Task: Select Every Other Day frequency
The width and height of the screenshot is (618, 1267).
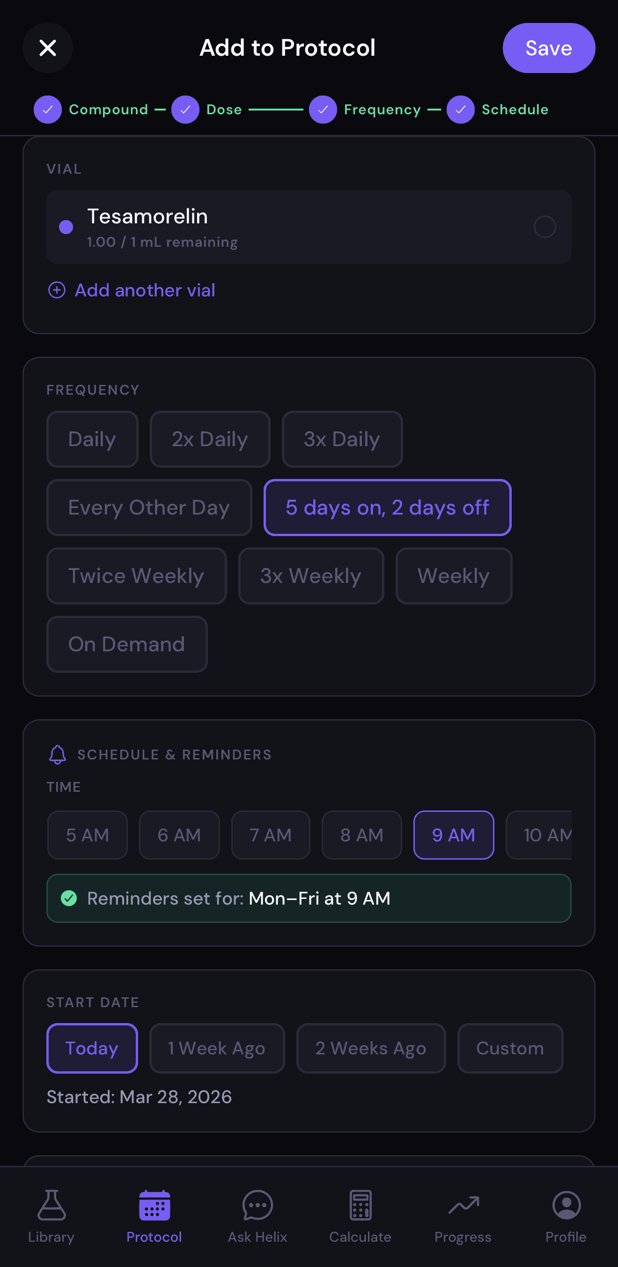Action: (149, 508)
